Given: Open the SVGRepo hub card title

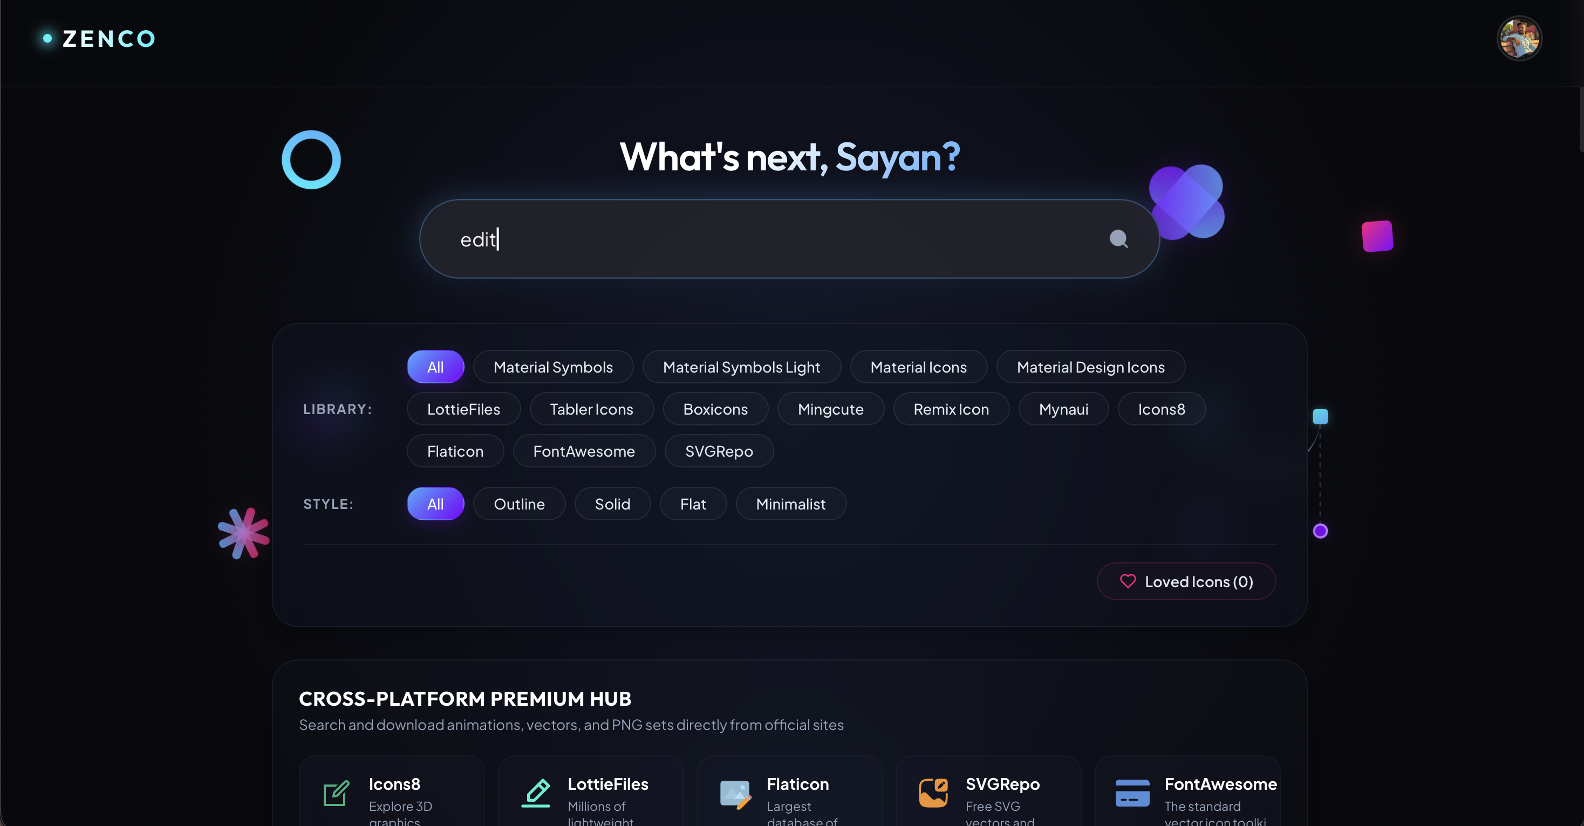Looking at the screenshot, I should click(1002, 784).
